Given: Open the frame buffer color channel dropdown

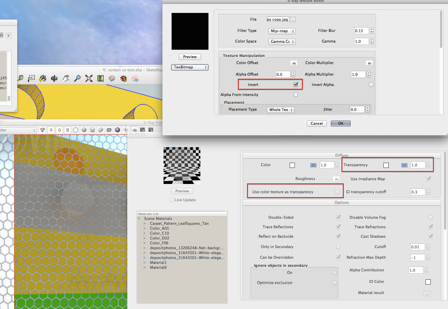Looking at the screenshot, I should [x=18, y=130].
